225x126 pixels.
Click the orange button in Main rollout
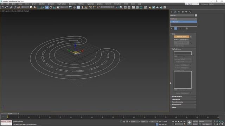tap(182, 37)
